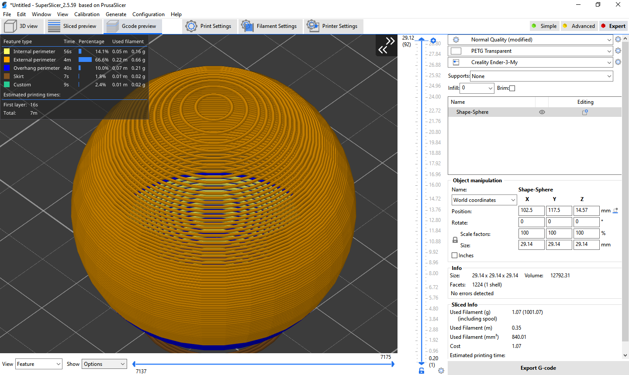629x375 pixels.
Task: Open Printer Settings via its printer icon
Action: tap(312, 26)
